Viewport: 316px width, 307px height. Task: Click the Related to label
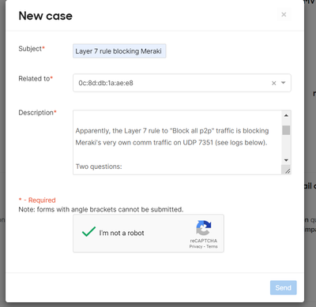click(x=36, y=79)
